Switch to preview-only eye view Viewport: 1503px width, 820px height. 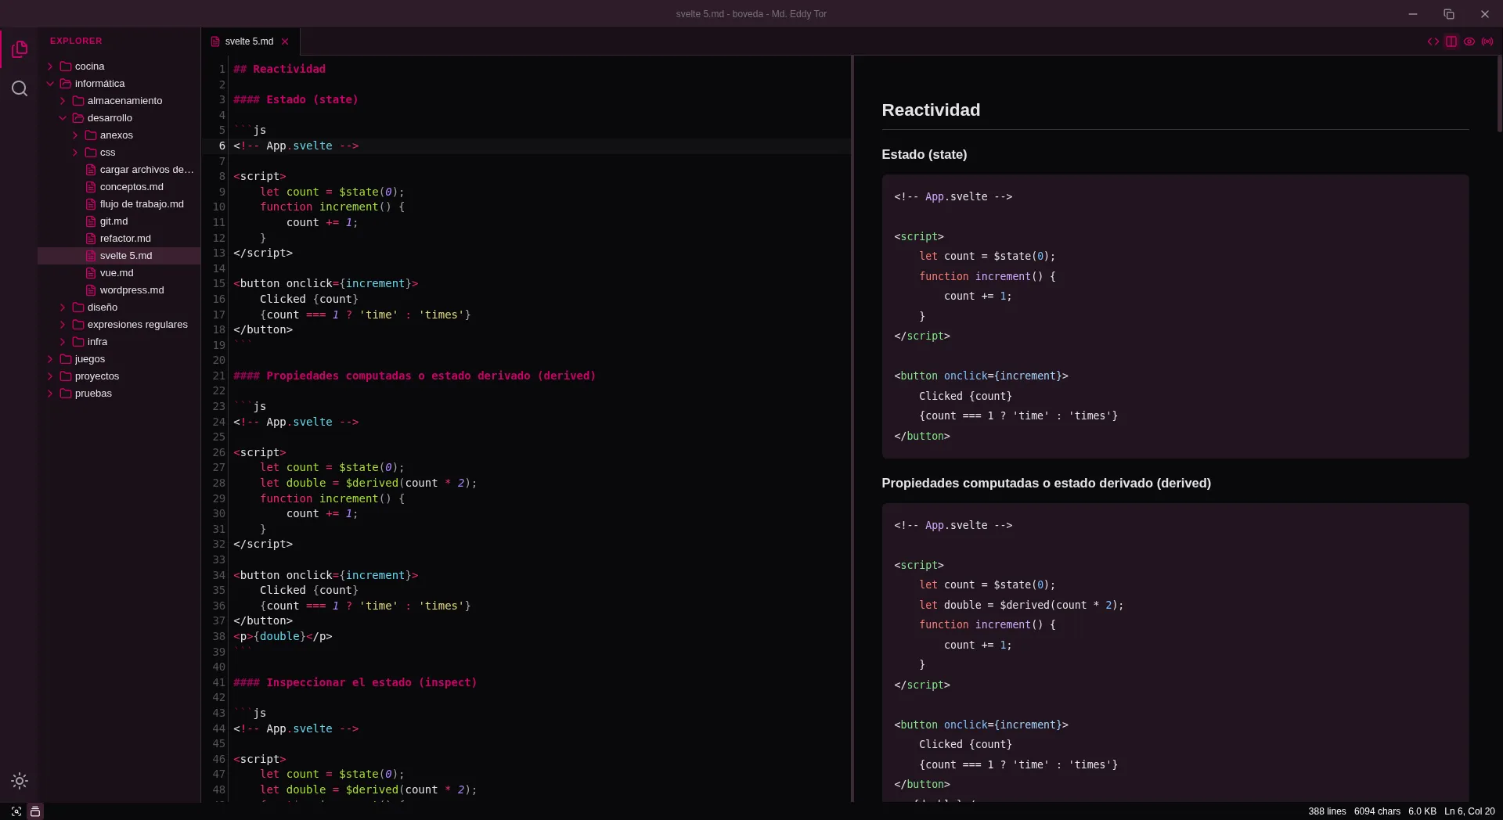point(1469,41)
